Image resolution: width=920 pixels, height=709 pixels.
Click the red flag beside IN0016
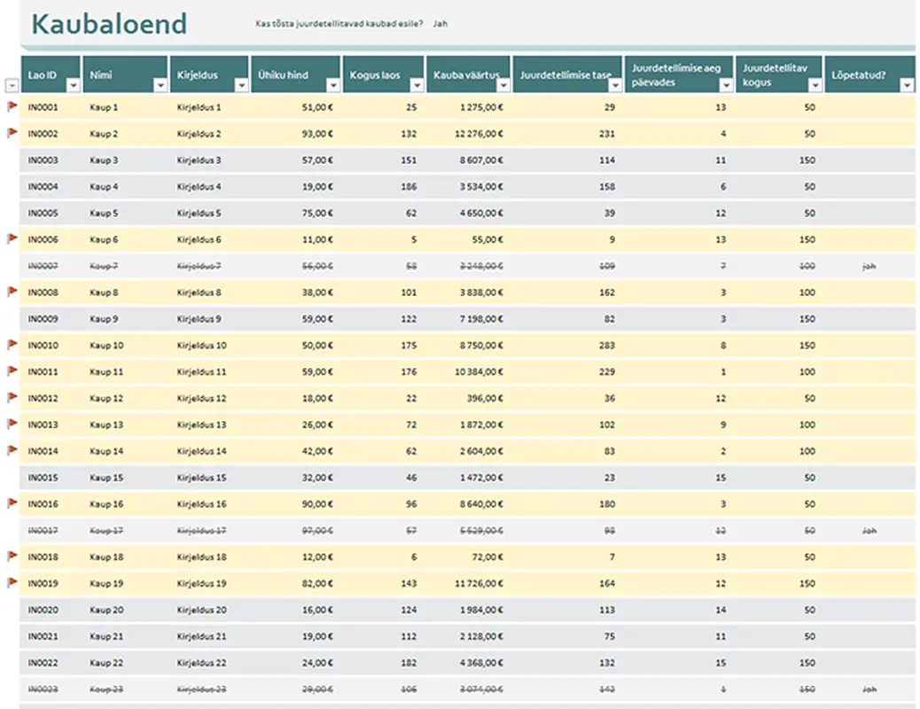click(12, 503)
